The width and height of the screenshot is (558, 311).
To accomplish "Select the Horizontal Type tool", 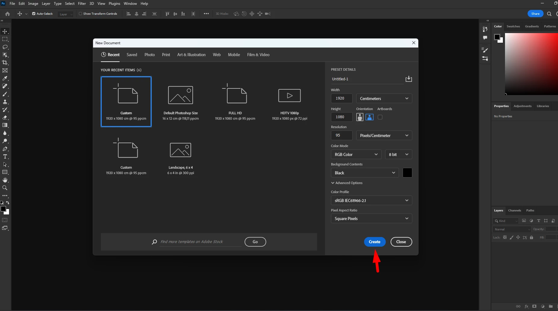I will click(x=5, y=157).
